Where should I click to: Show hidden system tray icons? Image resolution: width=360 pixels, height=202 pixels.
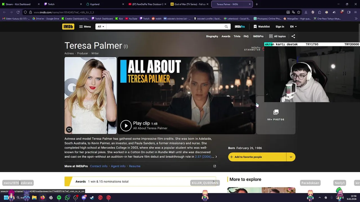(319, 198)
